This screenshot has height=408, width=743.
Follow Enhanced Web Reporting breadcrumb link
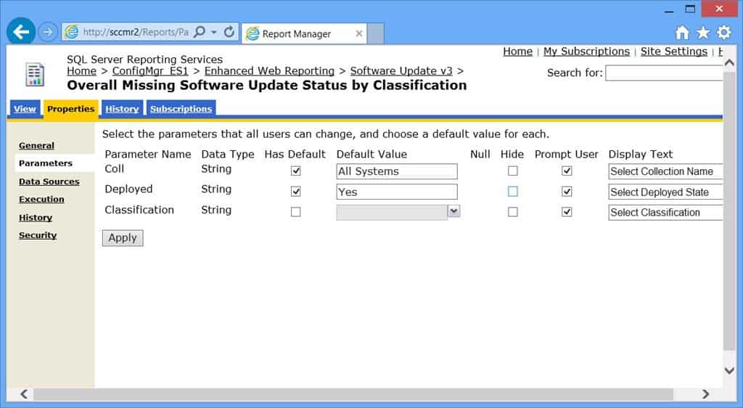269,71
